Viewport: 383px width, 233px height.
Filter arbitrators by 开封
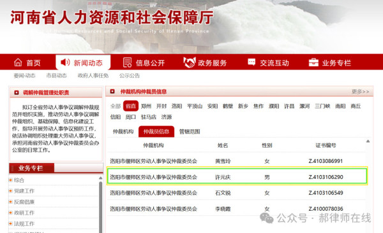click(161, 106)
